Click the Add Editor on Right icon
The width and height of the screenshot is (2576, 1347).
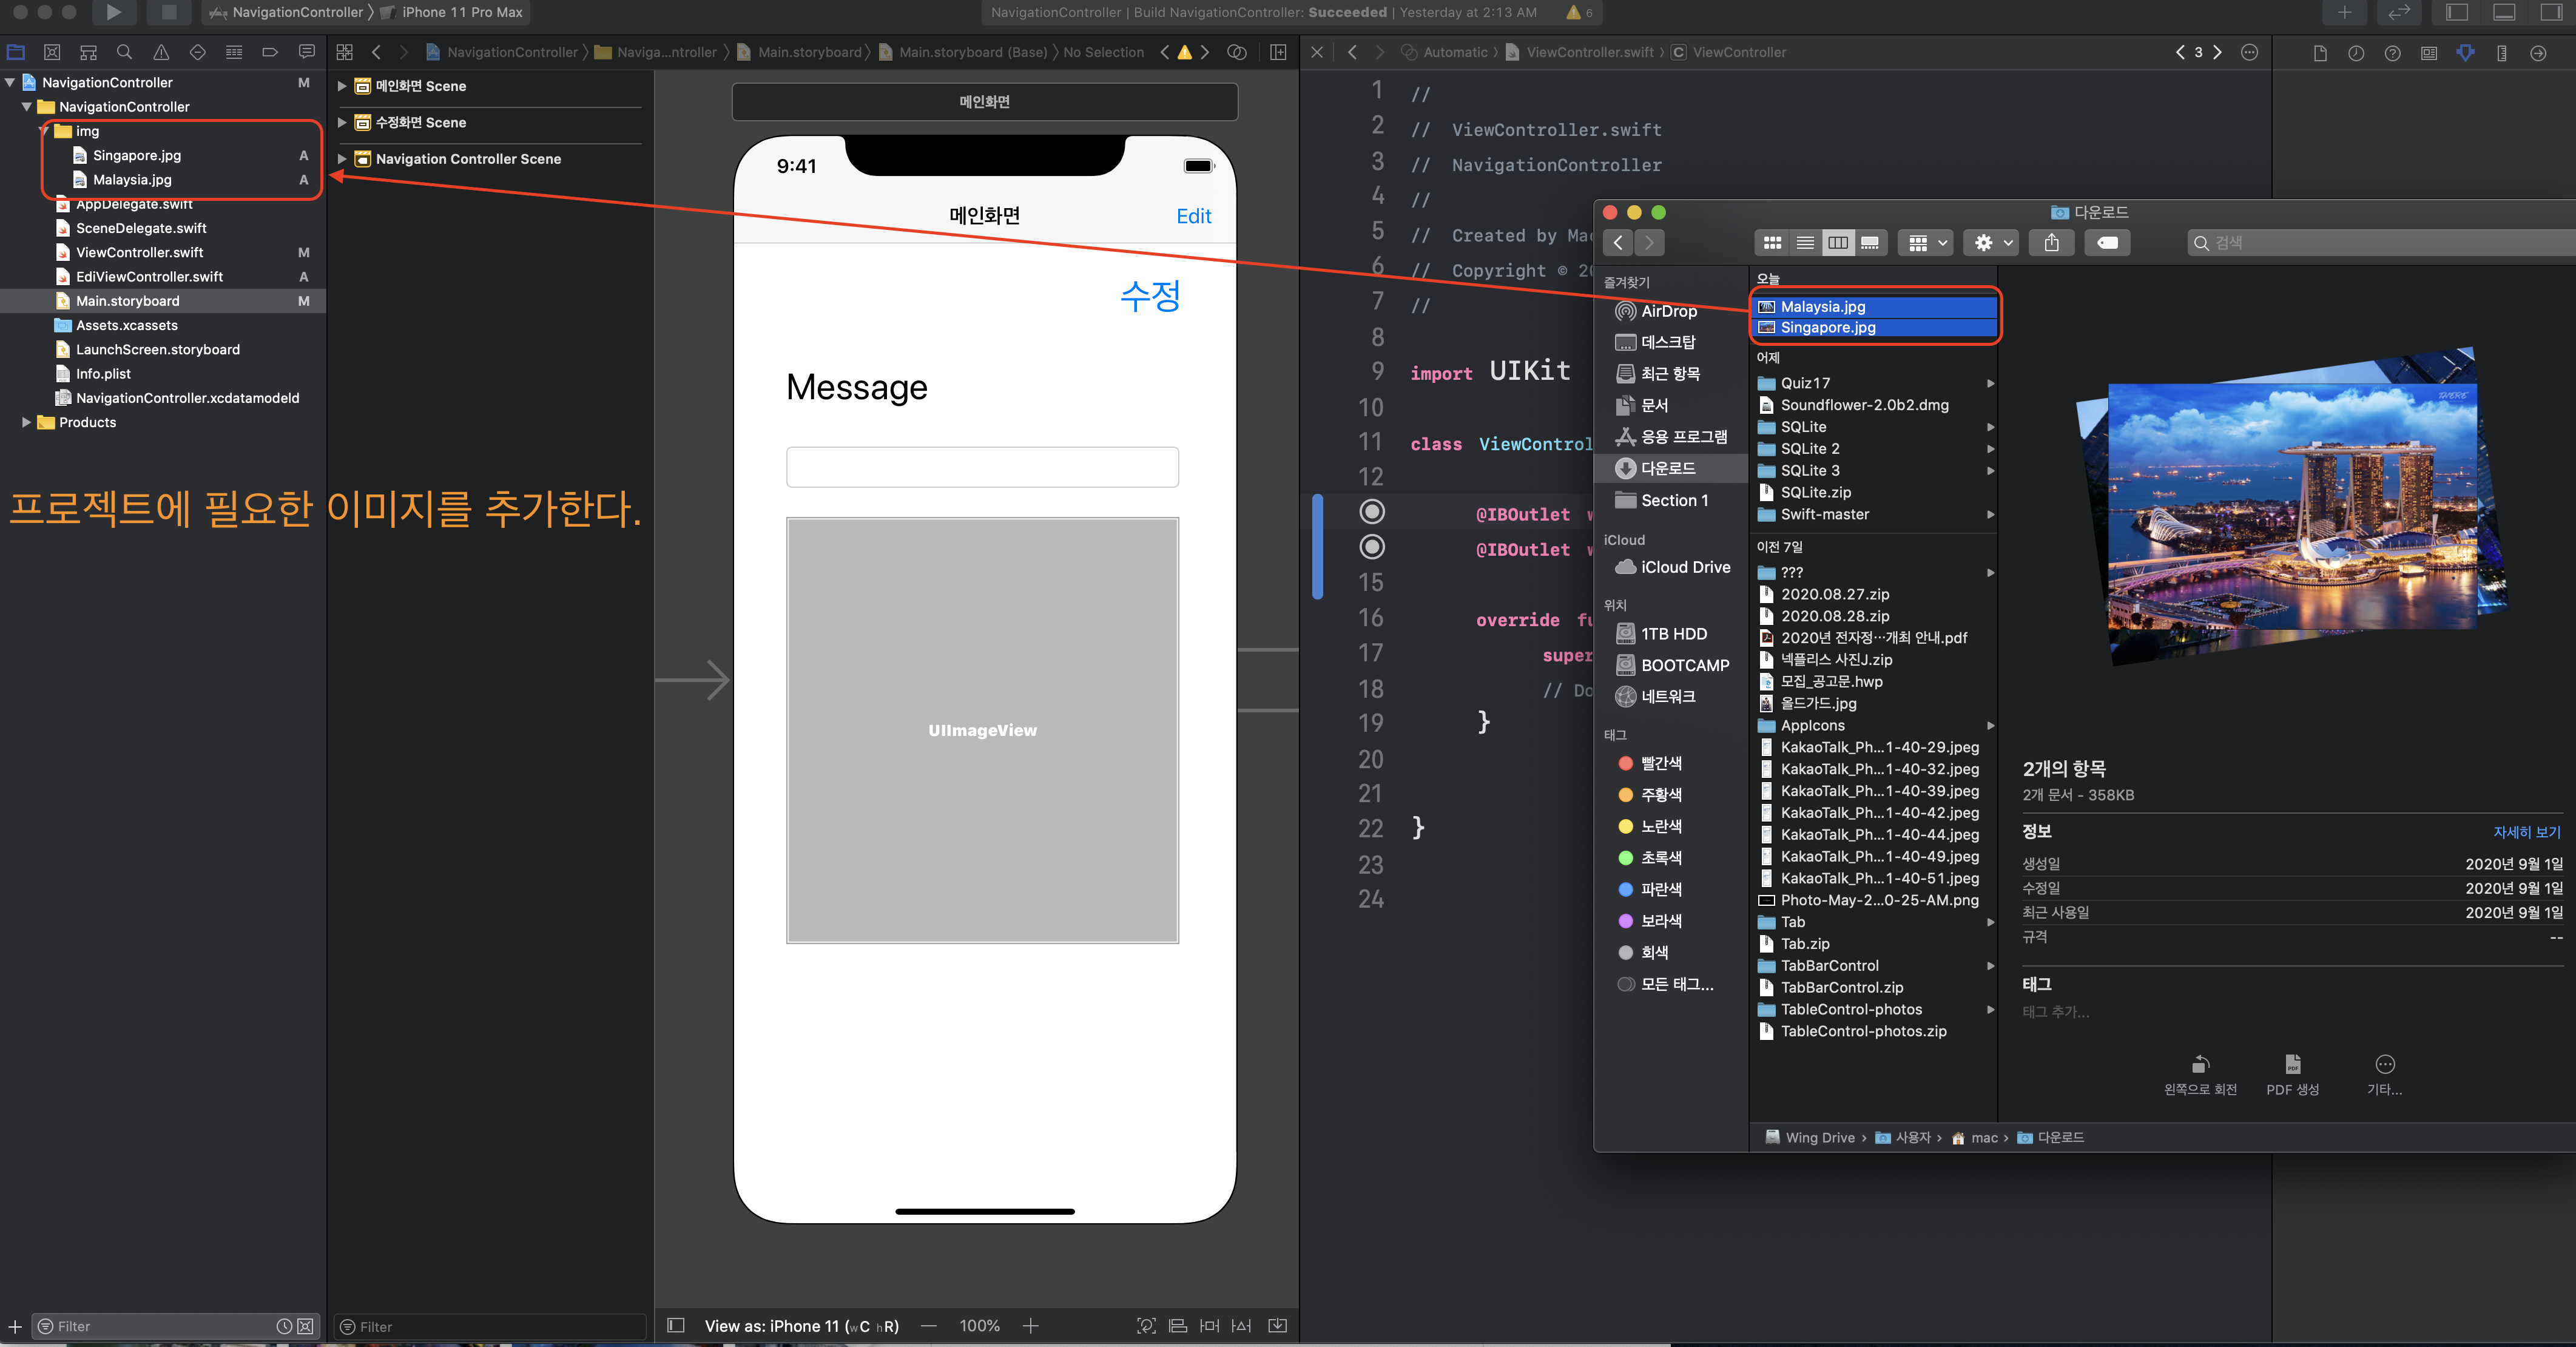1277,52
